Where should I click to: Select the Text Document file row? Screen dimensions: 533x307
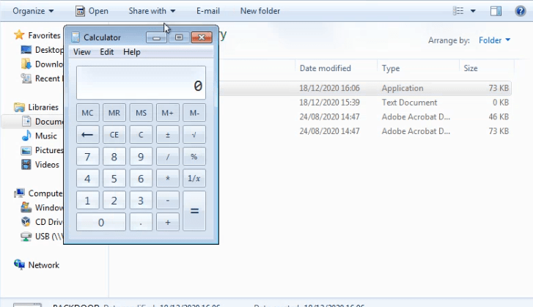(409, 103)
